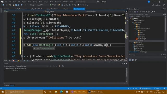Open the File menu
This screenshot has width=167, height=94.
(6, 2)
